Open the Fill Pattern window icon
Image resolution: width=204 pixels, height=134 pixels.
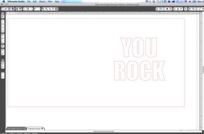(x=164, y=9)
